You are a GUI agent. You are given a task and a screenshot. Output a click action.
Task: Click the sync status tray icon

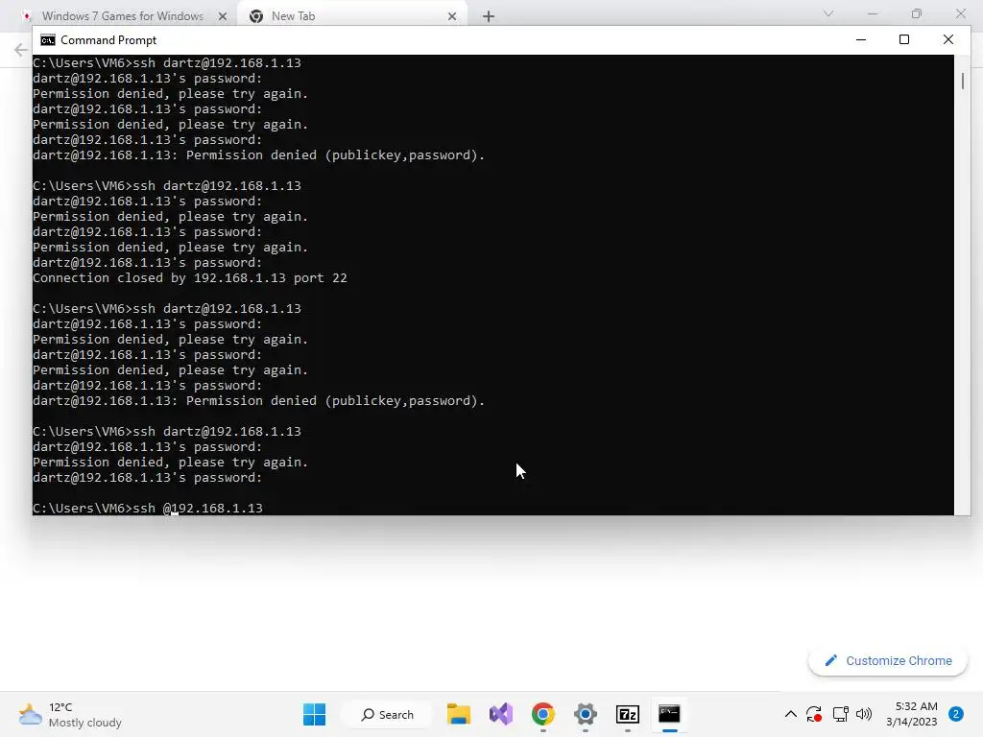tap(814, 714)
